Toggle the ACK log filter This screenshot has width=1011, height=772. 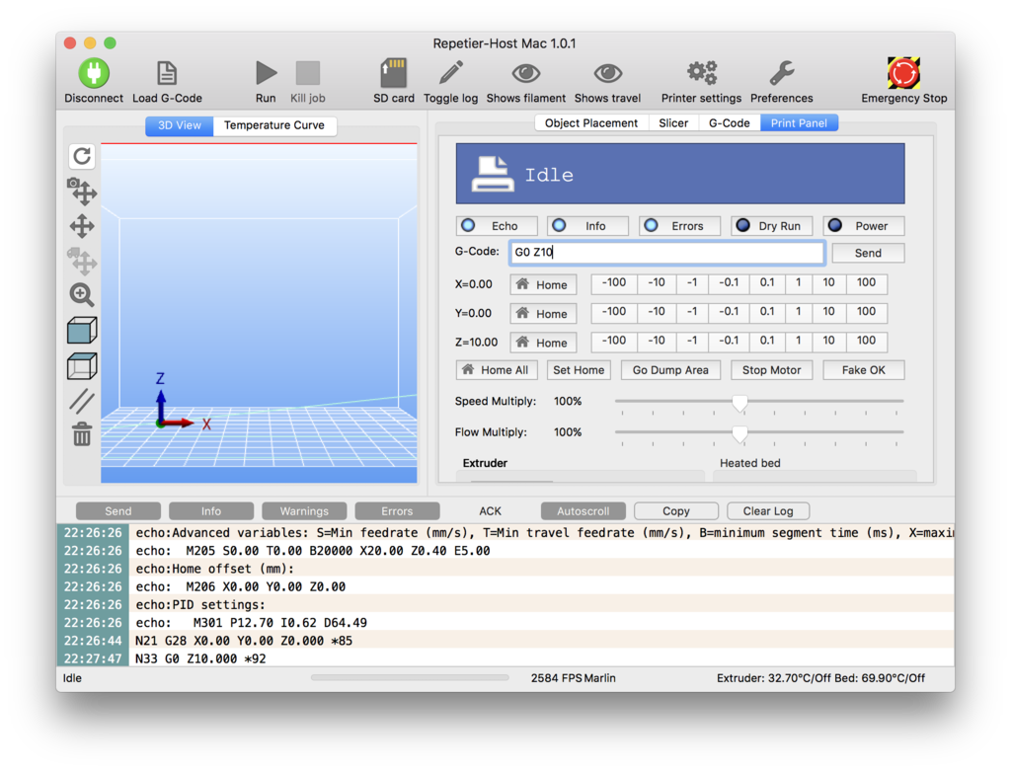pyautogui.click(x=490, y=510)
